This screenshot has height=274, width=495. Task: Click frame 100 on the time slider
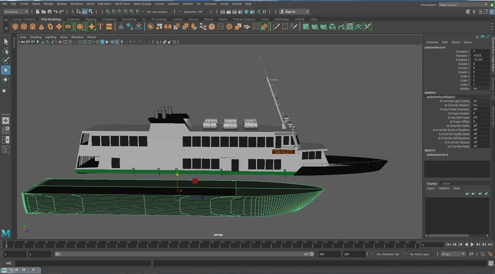pyautogui.click(x=211, y=244)
